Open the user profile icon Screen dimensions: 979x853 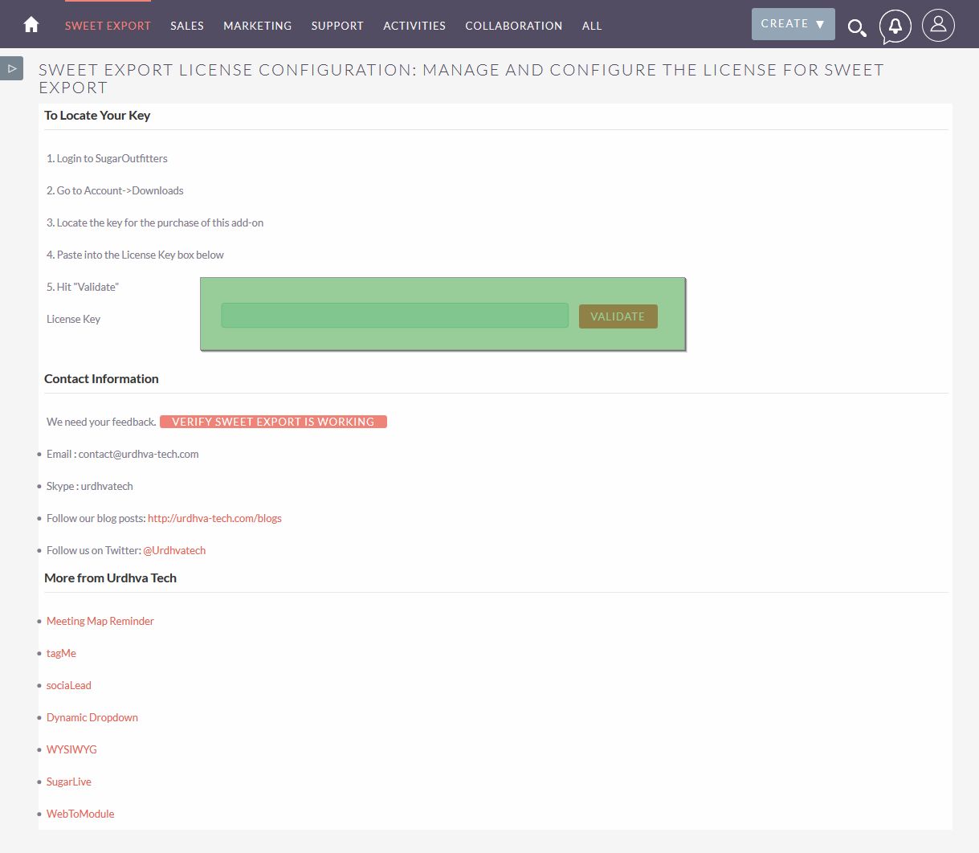click(x=938, y=26)
